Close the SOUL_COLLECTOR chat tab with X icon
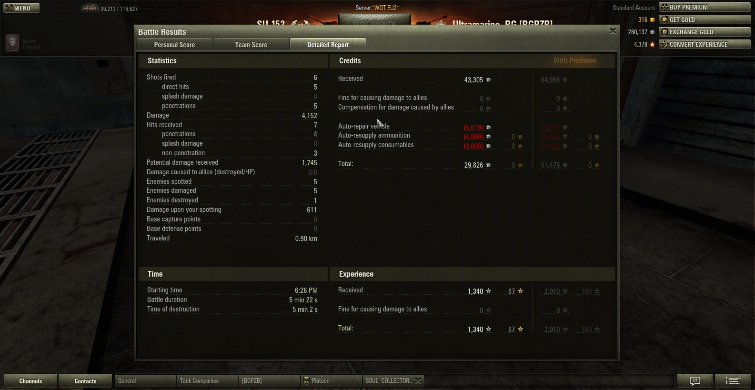The height and width of the screenshot is (390, 755). coord(418,380)
